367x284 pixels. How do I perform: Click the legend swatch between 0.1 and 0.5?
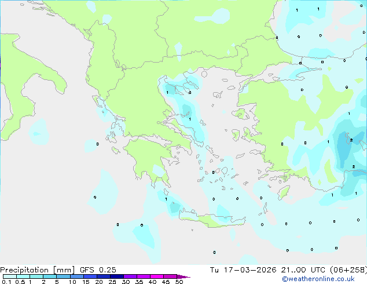pos(10,276)
